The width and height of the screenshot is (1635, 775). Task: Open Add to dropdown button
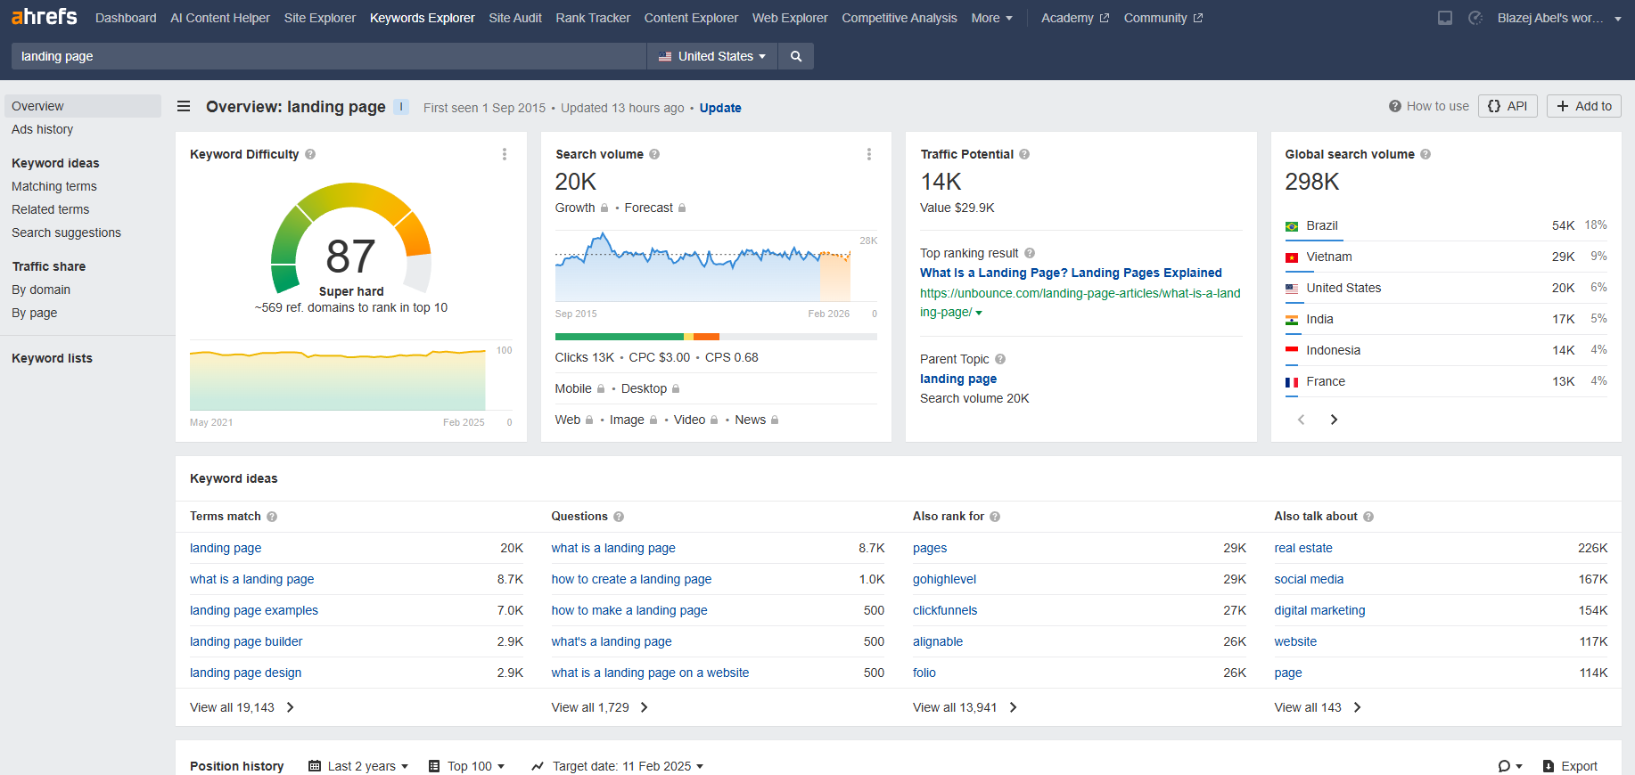(x=1584, y=106)
